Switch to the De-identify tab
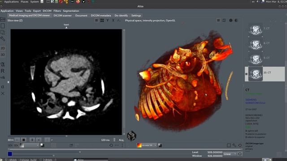 [121, 16]
